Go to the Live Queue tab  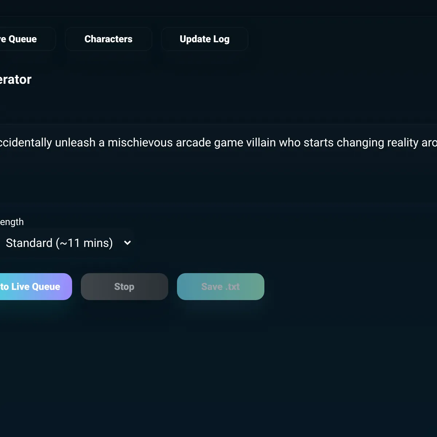[22, 39]
